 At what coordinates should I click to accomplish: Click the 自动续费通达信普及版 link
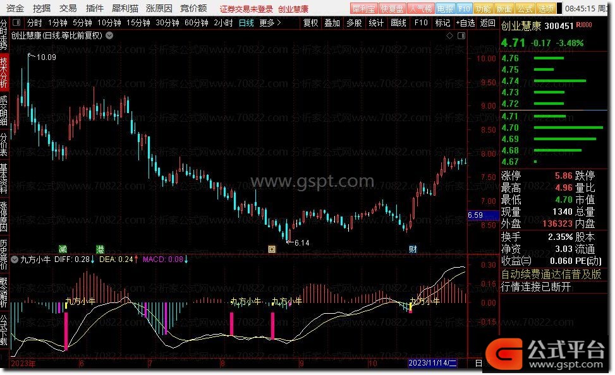551,274
